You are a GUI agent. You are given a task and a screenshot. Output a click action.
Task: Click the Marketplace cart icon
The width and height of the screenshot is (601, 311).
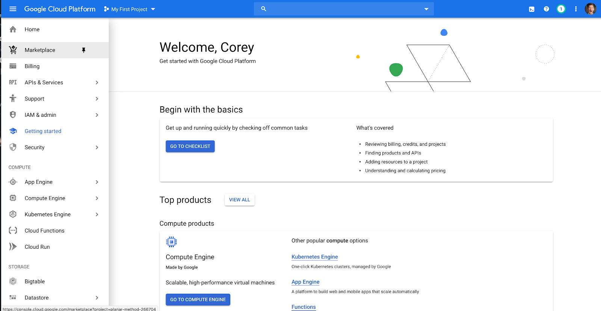13,50
